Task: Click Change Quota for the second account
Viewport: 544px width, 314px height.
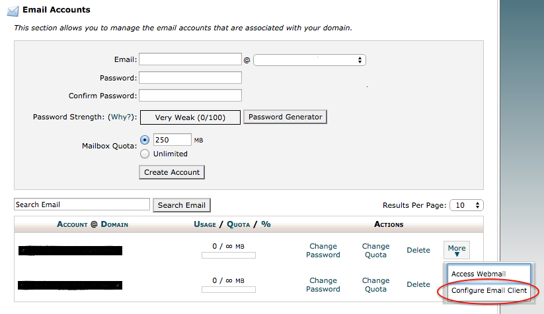Action: click(375, 284)
